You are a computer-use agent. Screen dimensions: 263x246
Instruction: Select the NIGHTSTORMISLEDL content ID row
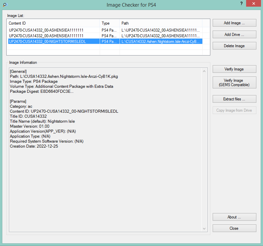point(105,42)
